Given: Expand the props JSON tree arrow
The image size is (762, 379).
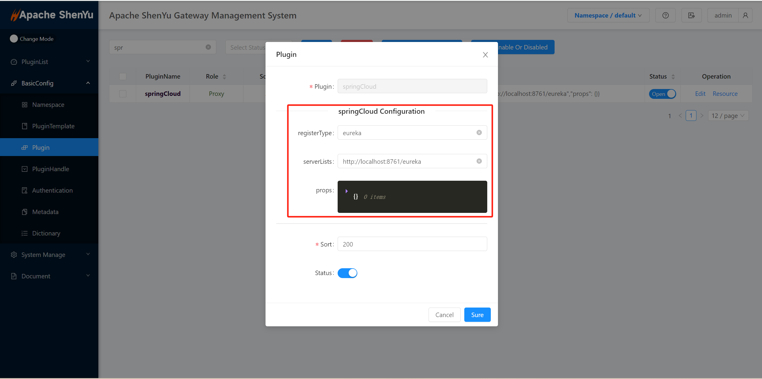Looking at the screenshot, I should click(x=346, y=191).
